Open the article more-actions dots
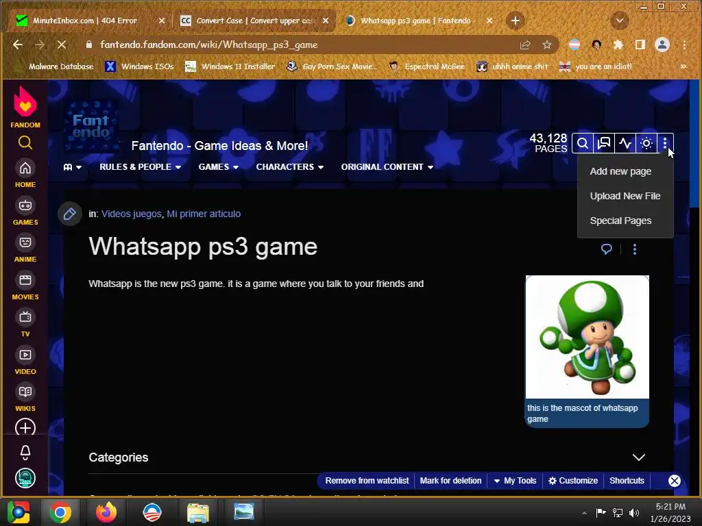The width and height of the screenshot is (702, 526). (x=634, y=249)
